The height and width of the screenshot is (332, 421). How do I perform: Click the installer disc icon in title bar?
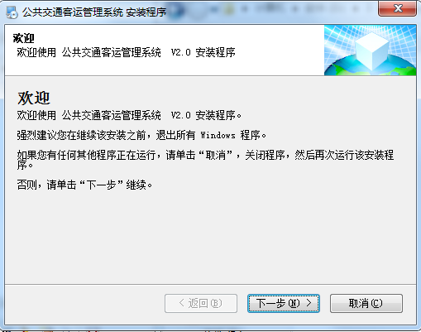(12, 12)
